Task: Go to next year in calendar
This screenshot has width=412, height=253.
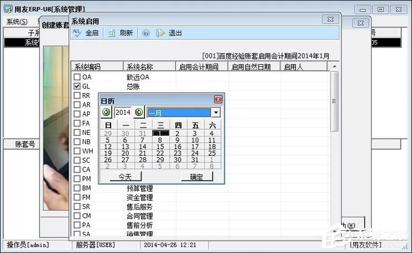Action: (x=139, y=112)
